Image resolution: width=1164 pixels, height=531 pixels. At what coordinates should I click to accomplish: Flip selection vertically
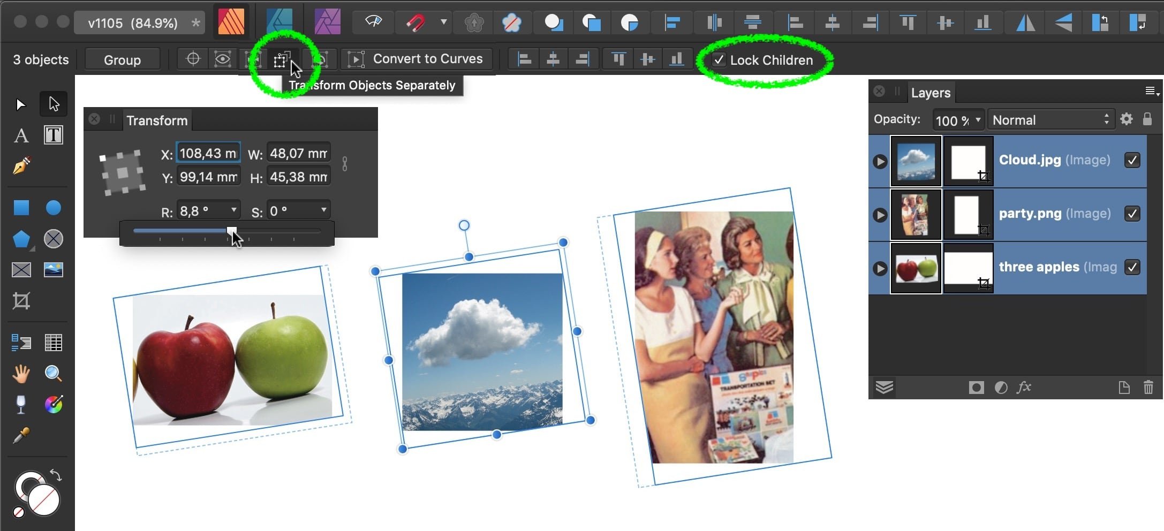1063,22
